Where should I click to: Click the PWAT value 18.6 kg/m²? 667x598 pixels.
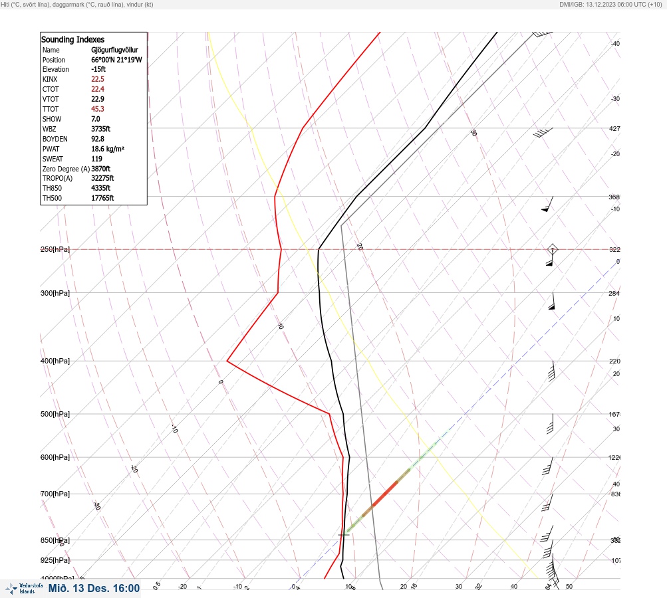coord(108,149)
